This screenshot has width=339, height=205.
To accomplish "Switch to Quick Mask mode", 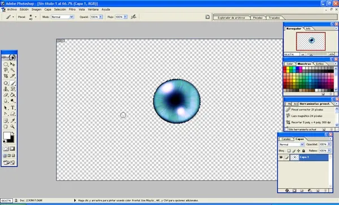I will click(x=12, y=149).
